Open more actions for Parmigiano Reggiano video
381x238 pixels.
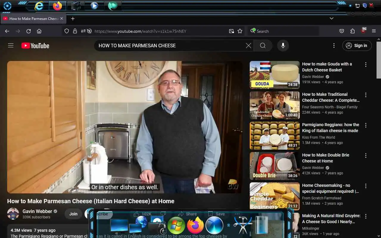(366, 125)
